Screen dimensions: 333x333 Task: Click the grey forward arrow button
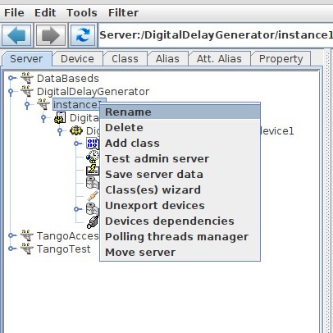coord(51,35)
